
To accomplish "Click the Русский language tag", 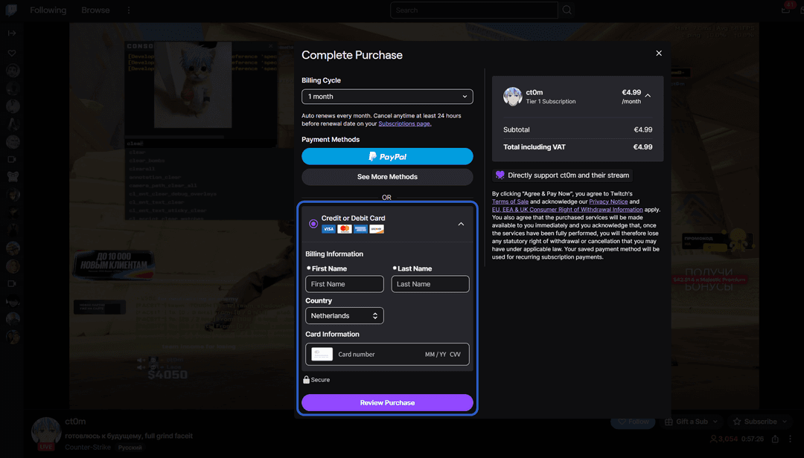I will pyautogui.click(x=130, y=448).
